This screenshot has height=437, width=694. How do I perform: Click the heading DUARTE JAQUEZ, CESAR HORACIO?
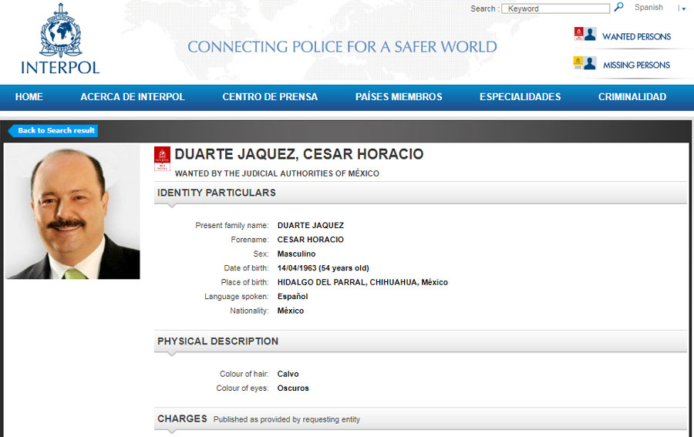pos(299,154)
